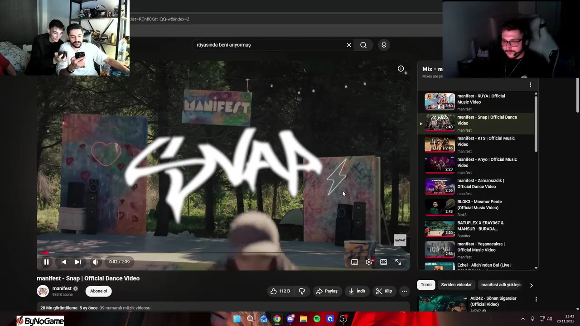This screenshot has width=580, height=326.
Task: Create a clip with the Klip button
Action: 383,291
